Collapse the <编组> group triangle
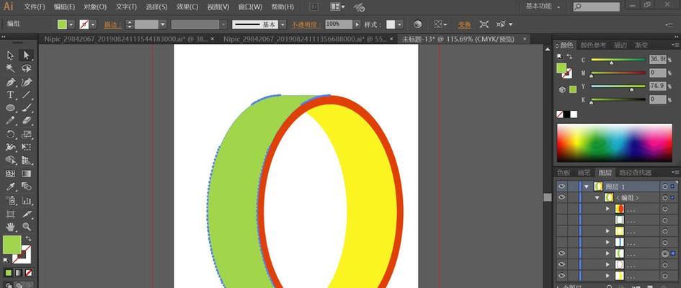Image resolution: width=681 pixels, height=288 pixels. tap(598, 197)
